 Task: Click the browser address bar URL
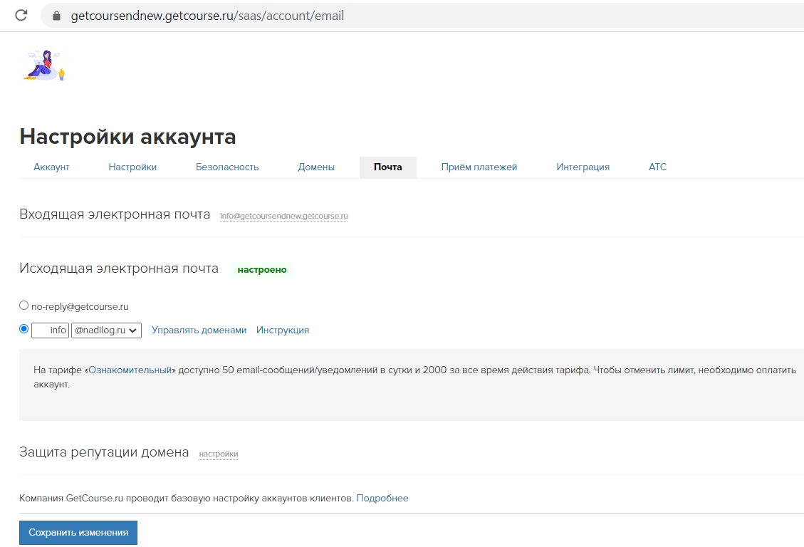pyautogui.click(x=207, y=15)
